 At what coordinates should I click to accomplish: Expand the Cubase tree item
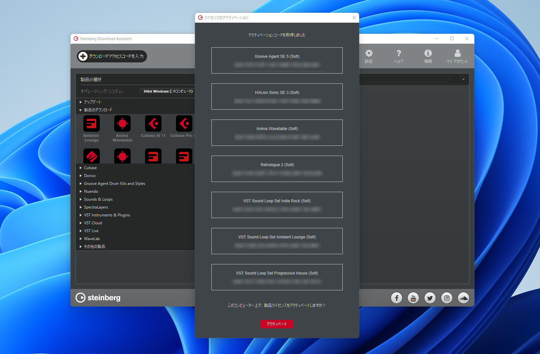tap(80, 168)
